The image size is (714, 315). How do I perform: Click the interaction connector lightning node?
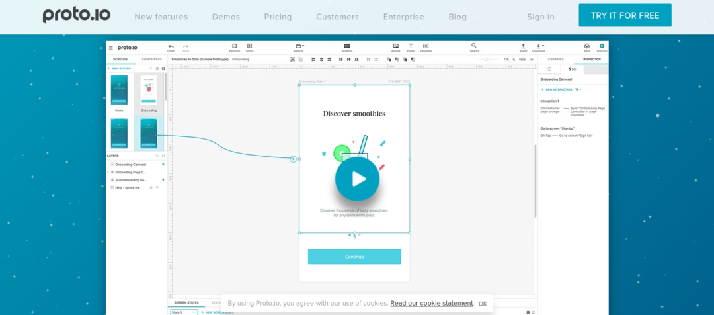[294, 159]
